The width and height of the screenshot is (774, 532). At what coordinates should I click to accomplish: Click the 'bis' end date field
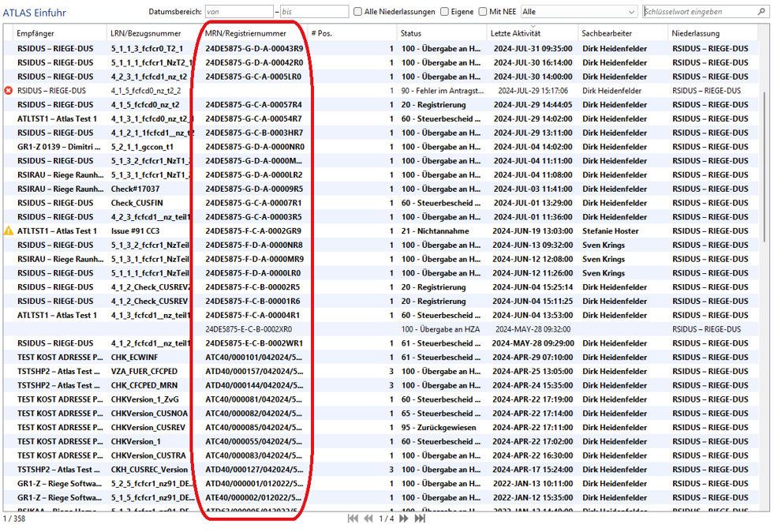pos(313,12)
